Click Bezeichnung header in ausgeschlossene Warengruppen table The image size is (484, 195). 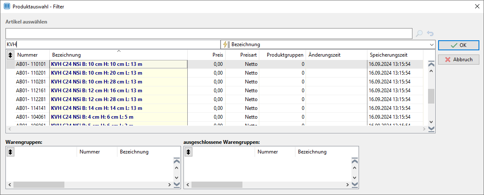pos(323,152)
